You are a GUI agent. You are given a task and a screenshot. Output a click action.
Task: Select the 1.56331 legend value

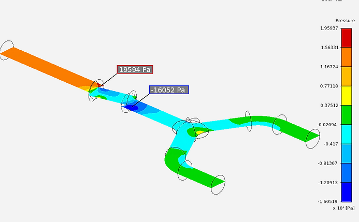(x=329, y=47)
